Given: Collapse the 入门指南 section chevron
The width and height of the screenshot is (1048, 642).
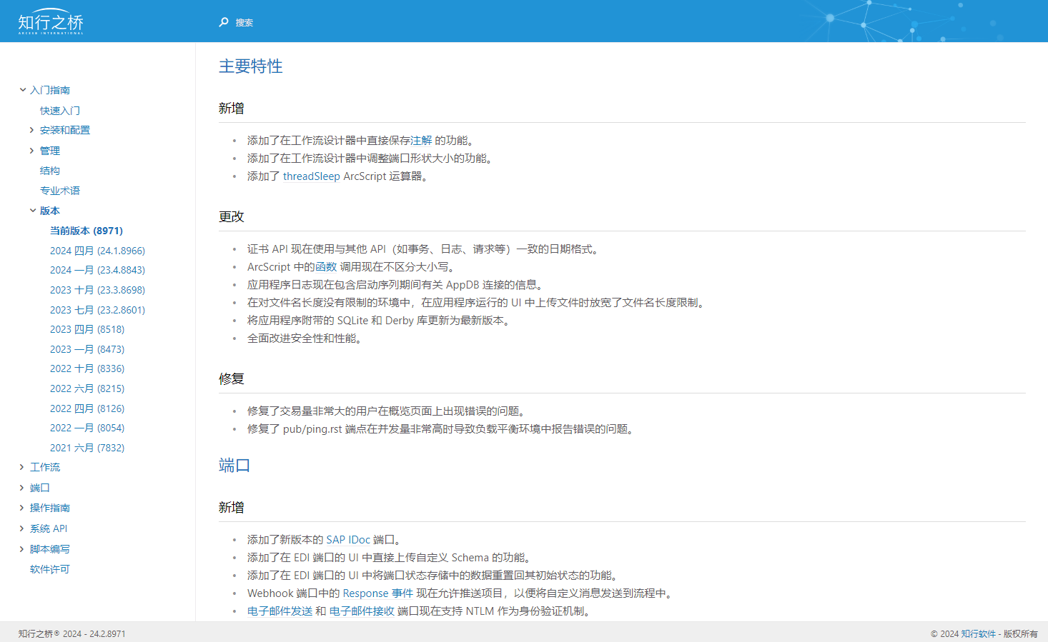Looking at the screenshot, I should (x=23, y=90).
